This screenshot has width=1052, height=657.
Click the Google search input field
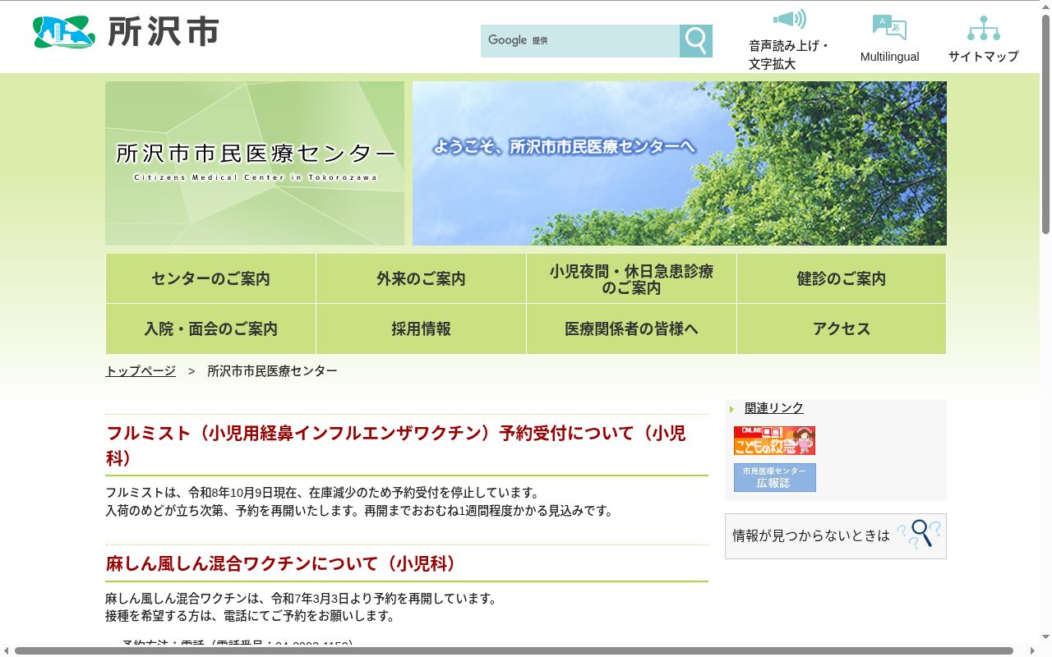[x=580, y=41]
